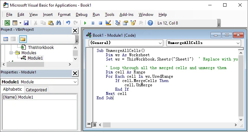Image resolution: width=248 pixels, height=132 pixels.
Task: Click the Toolbox icon
Action: [141, 23]
